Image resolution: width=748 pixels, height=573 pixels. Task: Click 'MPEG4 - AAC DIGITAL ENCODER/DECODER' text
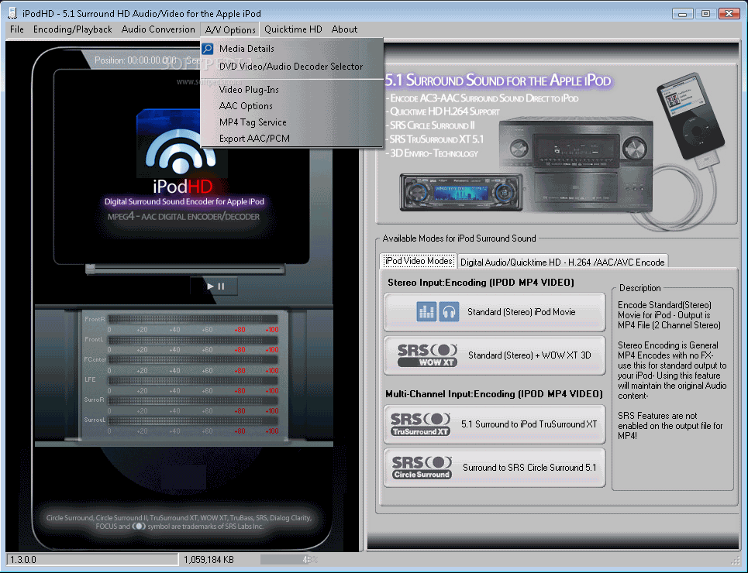click(184, 217)
